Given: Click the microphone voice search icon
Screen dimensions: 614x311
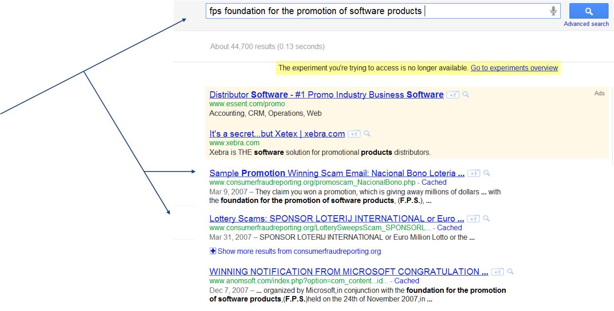Looking at the screenshot, I should click(553, 11).
